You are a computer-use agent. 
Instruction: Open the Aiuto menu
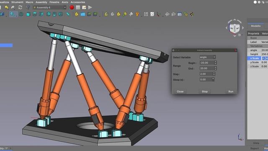click(x=65, y=2)
